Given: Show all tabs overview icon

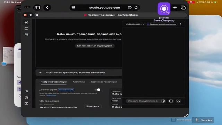Looking at the screenshot, I should click(x=183, y=8).
